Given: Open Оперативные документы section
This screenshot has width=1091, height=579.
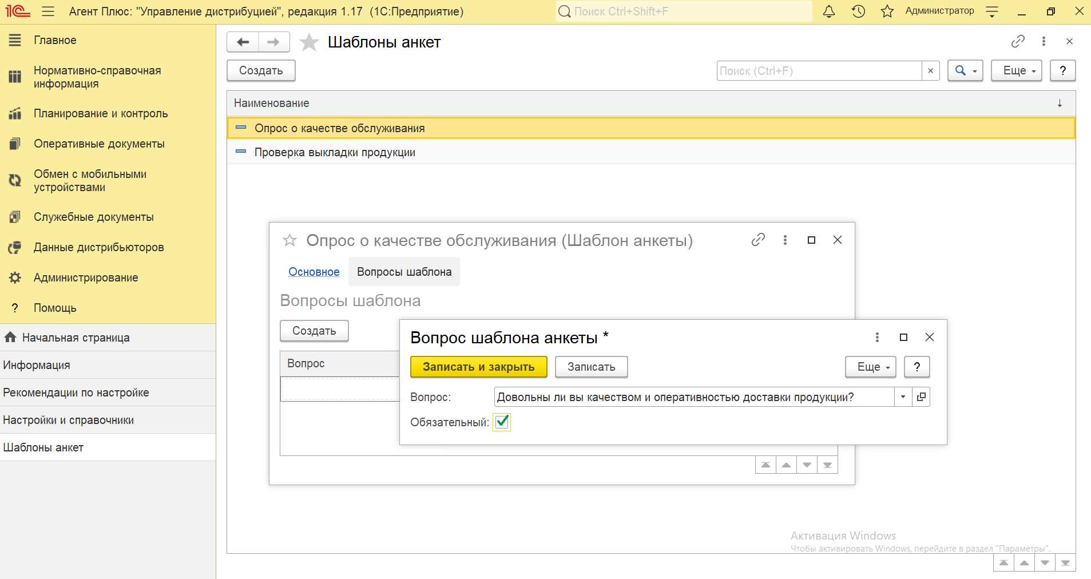Looking at the screenshot, I should (99, 144).
